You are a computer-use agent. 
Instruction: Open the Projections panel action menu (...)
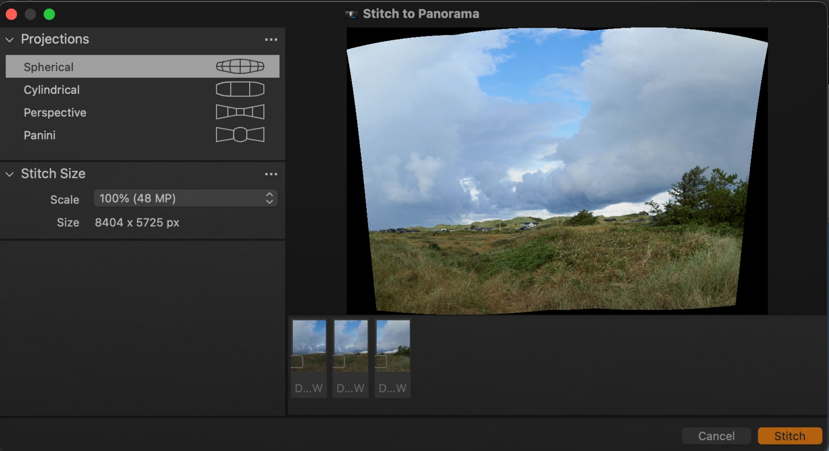point(271,39)
